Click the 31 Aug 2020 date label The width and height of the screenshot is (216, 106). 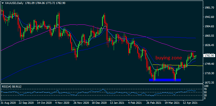[x=8, y=103]
